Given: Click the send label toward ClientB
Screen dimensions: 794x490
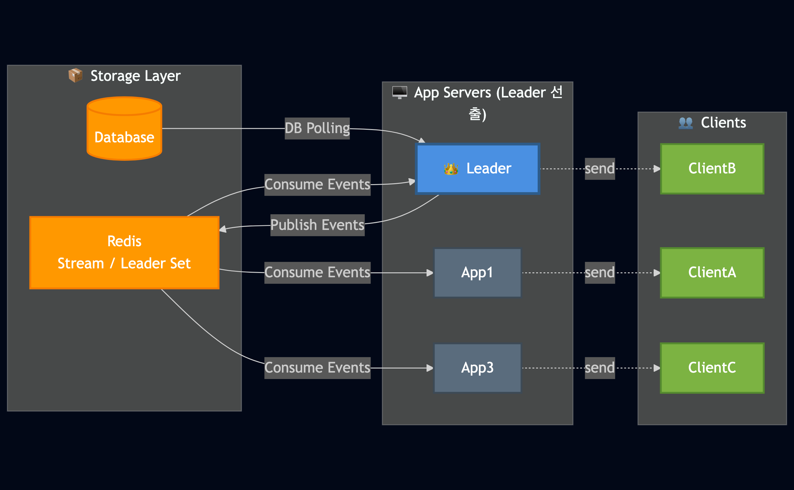Looking at the screenshot, I should coord(600,169).
